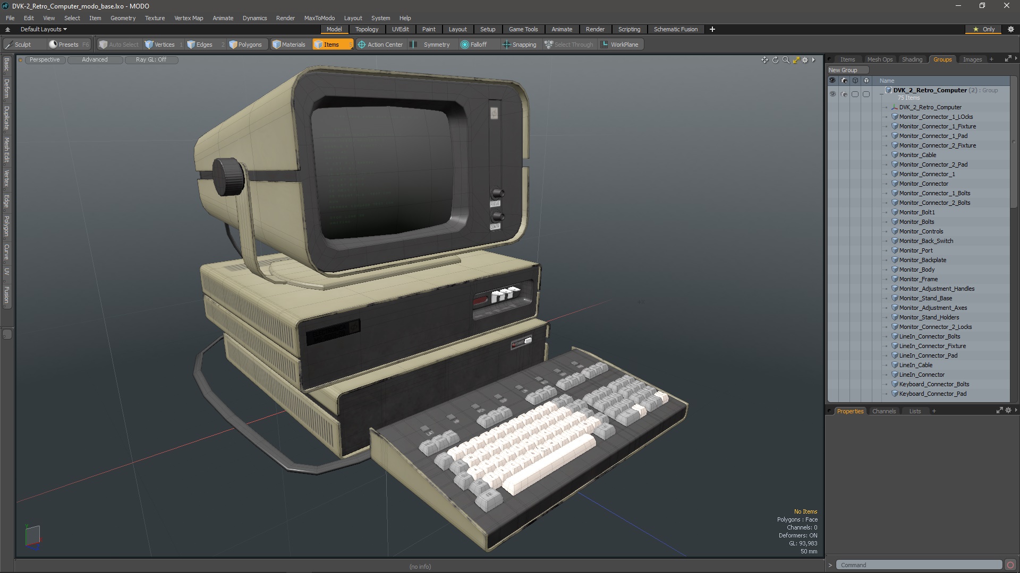This screenshot has width=1020, height=573.
Task: Click the command record button
Action: [x=1010, y=565]
